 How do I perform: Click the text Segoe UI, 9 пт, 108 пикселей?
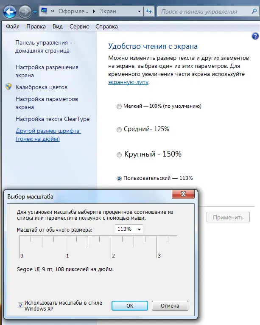coord(65,269)
